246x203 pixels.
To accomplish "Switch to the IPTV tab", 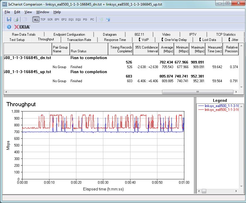I will [x=193, y=35].
